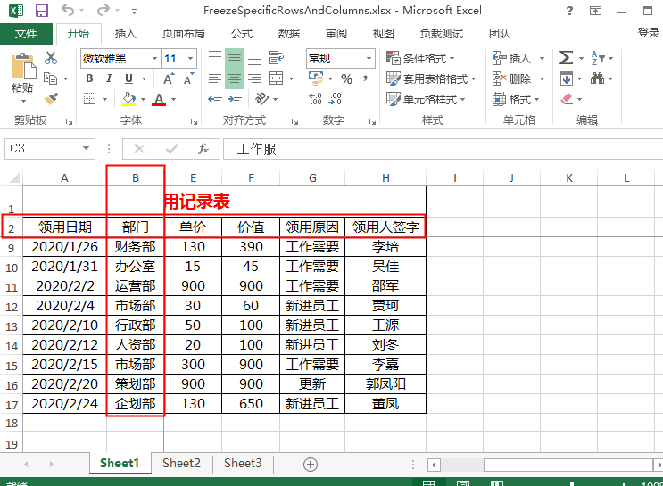Click the cell borders icon
Image resolution: width=663 pixels, height=486 pixels.
(89, 99)
